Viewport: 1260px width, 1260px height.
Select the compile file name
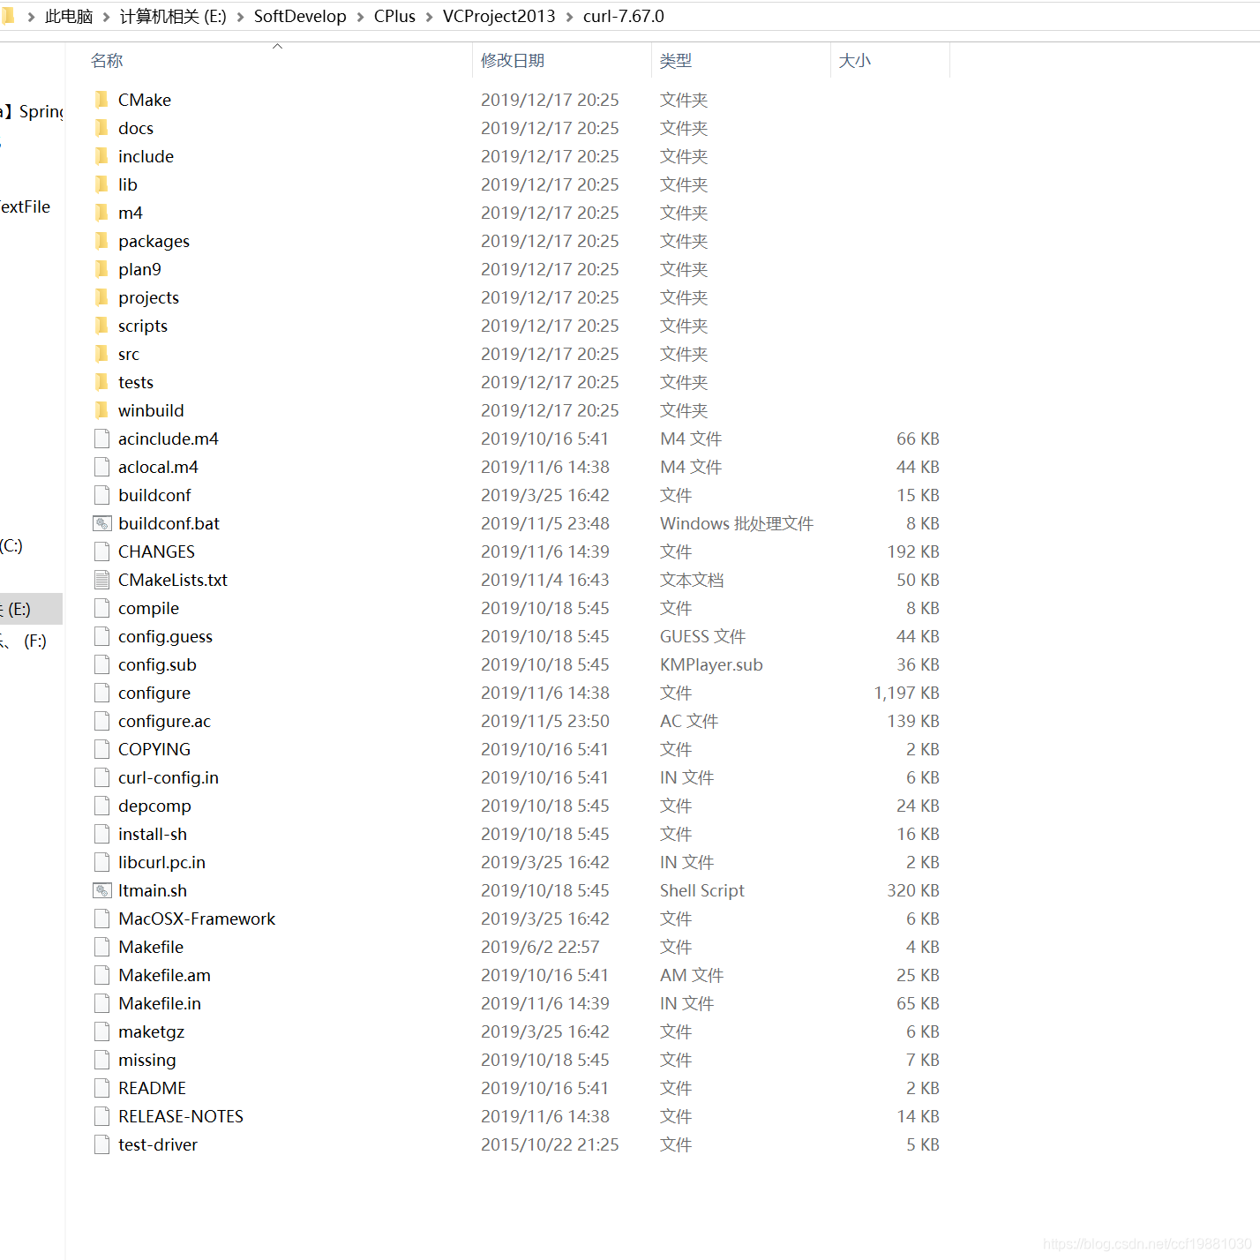point(148,608)
